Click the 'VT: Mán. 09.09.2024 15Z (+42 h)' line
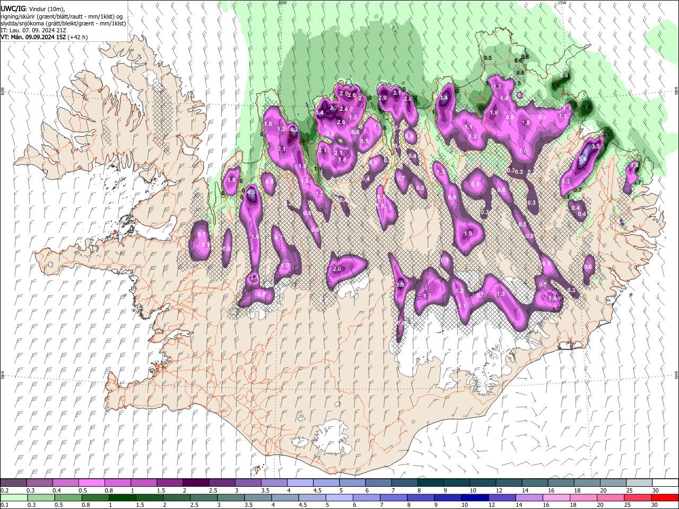Image resolution: width=679 pixels, height=509 pixels. coord(44,37)
